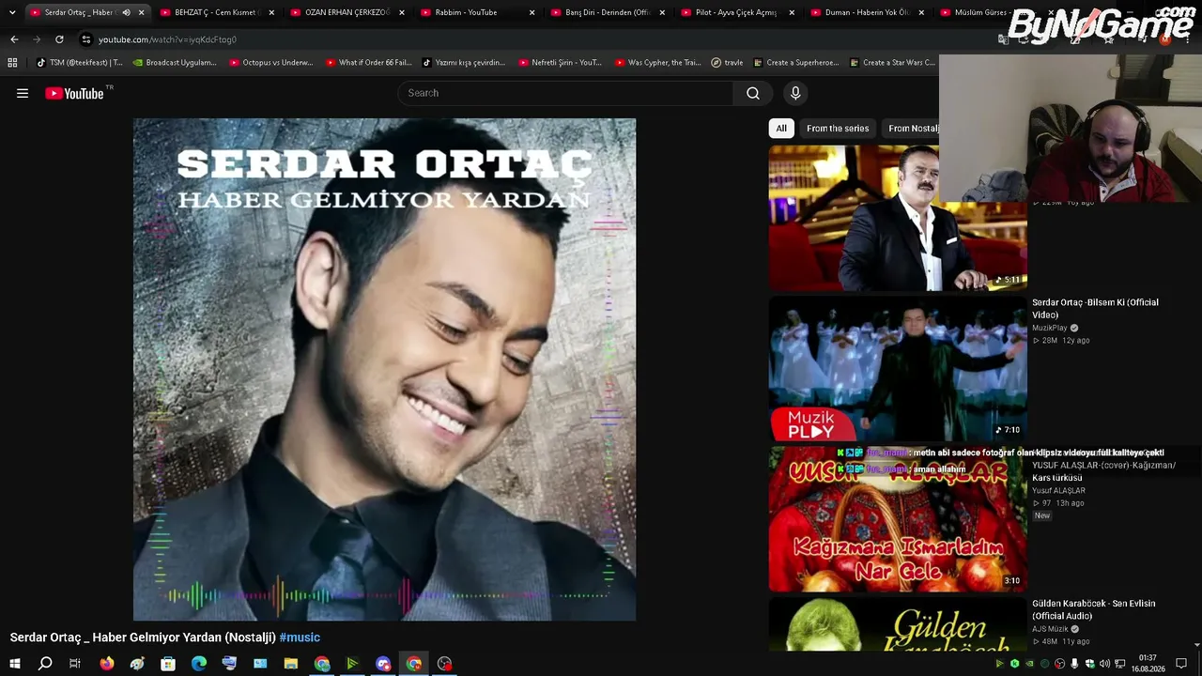Screen dimensions: 1202x676
Task: Open the Serdar Ortaç - Bilsem Ki title link
Action: pos(1095,309)
